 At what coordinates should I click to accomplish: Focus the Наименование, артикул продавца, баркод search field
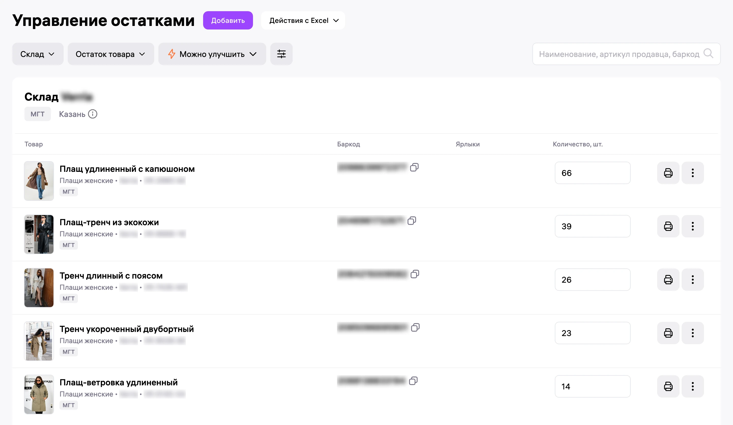(x=626, y=54)
